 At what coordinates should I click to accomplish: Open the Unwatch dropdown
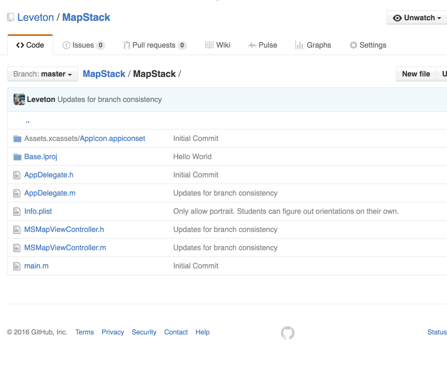click(417, 18)
